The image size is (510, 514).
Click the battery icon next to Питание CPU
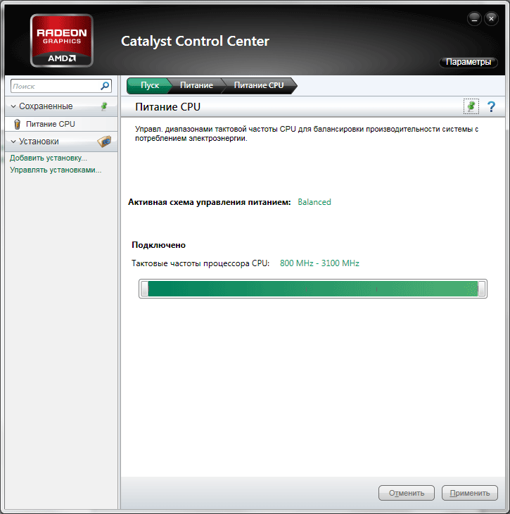(x=17, y=124)
